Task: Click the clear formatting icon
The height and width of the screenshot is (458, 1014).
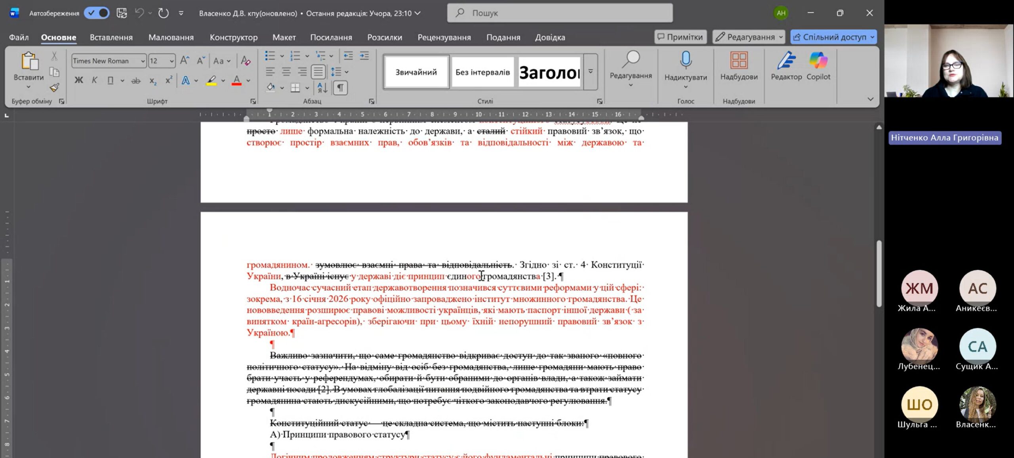Action: (x=246, y=61)
